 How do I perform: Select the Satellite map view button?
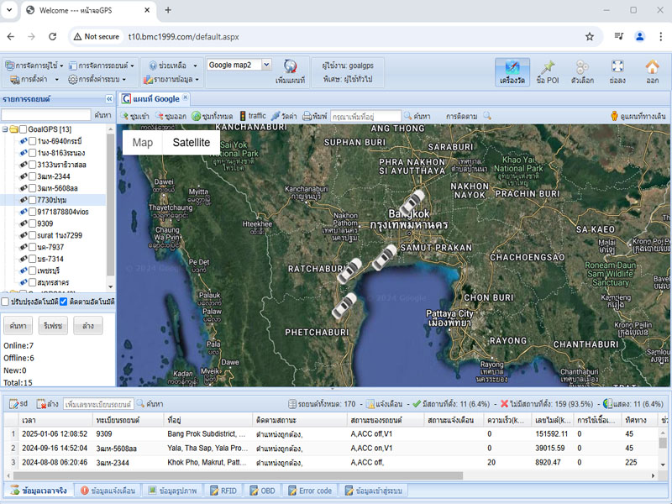(x=192, y=142)
